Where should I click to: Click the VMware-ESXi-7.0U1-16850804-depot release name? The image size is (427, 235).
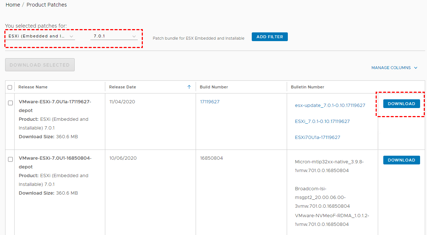tap(55, 162)
